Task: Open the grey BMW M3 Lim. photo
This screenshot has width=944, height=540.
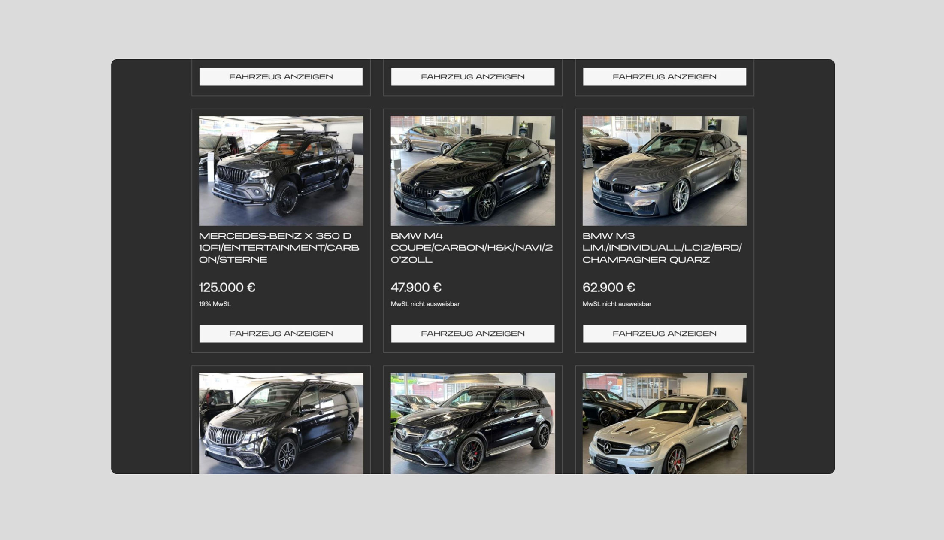Action: point(665,171)
